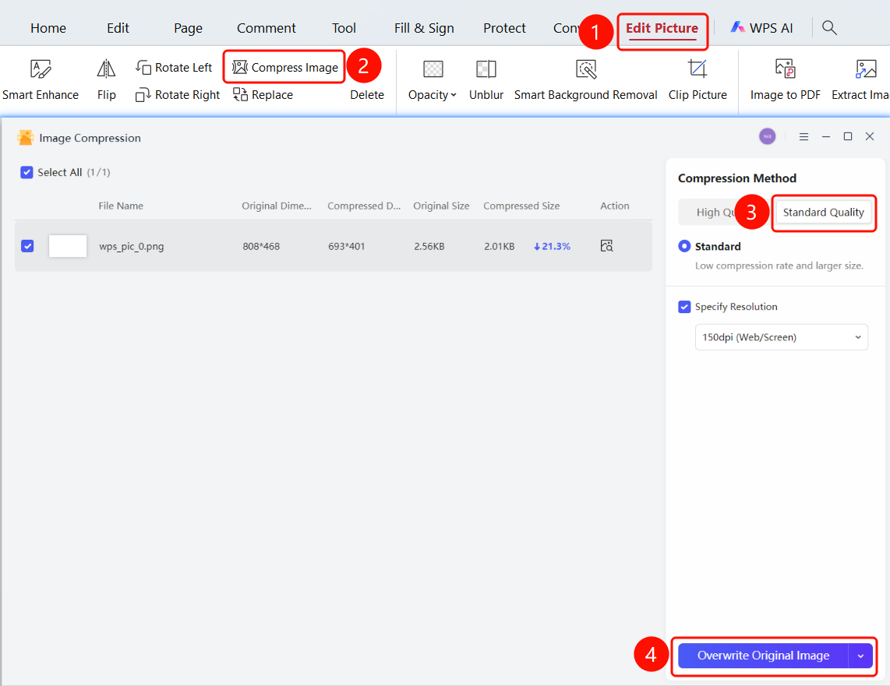Image resolution: width=890 pixels, height=686 pixels.
Task: Open the Comment tab
Action: [267, 28]
